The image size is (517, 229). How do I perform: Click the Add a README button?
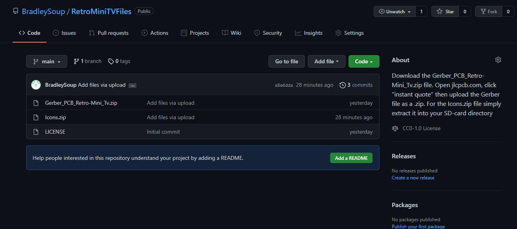click(351, 158)
